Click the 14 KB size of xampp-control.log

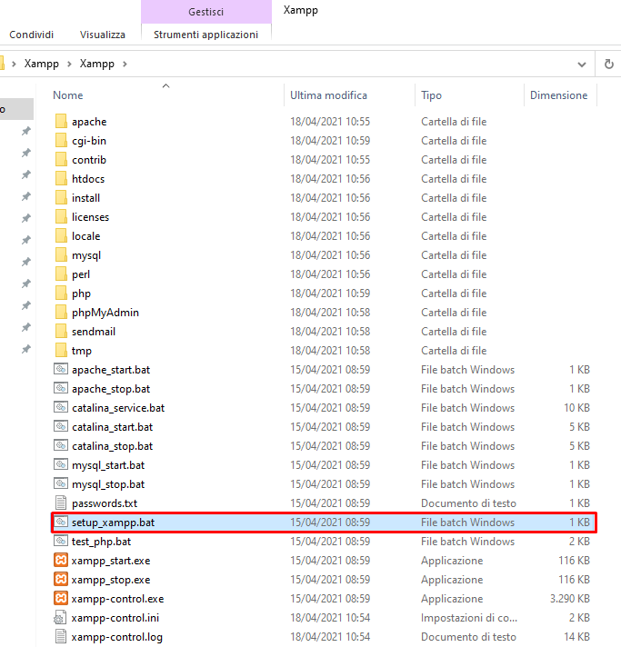pos(576,637)
